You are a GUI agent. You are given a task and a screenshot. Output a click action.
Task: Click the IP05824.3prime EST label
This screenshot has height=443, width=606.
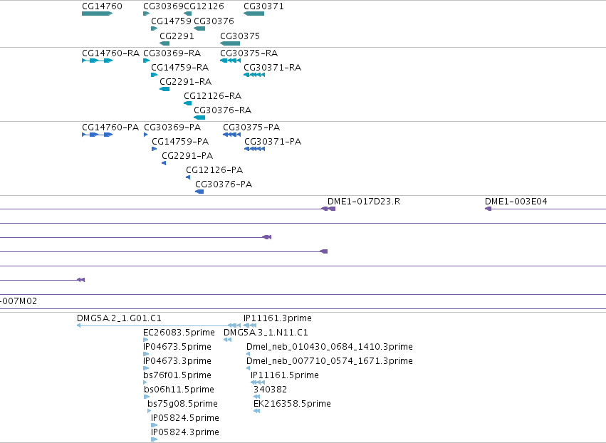(185, 432)
